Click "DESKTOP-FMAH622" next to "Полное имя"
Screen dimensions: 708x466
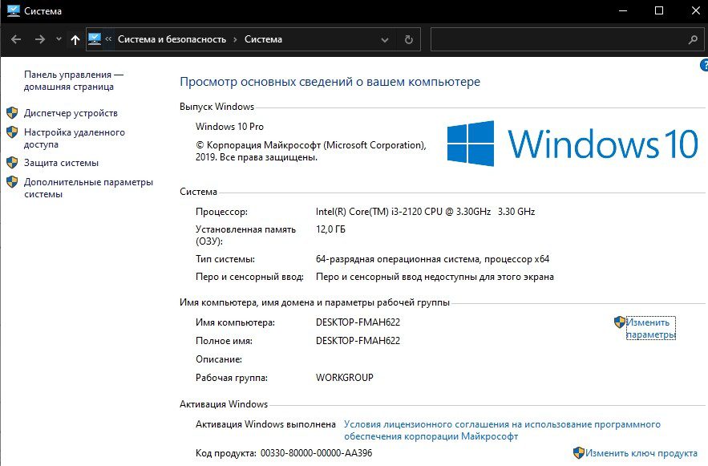coord(358,340)
